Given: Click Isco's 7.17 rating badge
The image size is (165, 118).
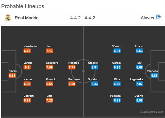Looking at the screenshot, I should pyautogui.click(x=49, y=51).
